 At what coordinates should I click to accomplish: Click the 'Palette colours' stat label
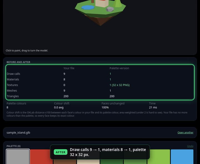16,103
